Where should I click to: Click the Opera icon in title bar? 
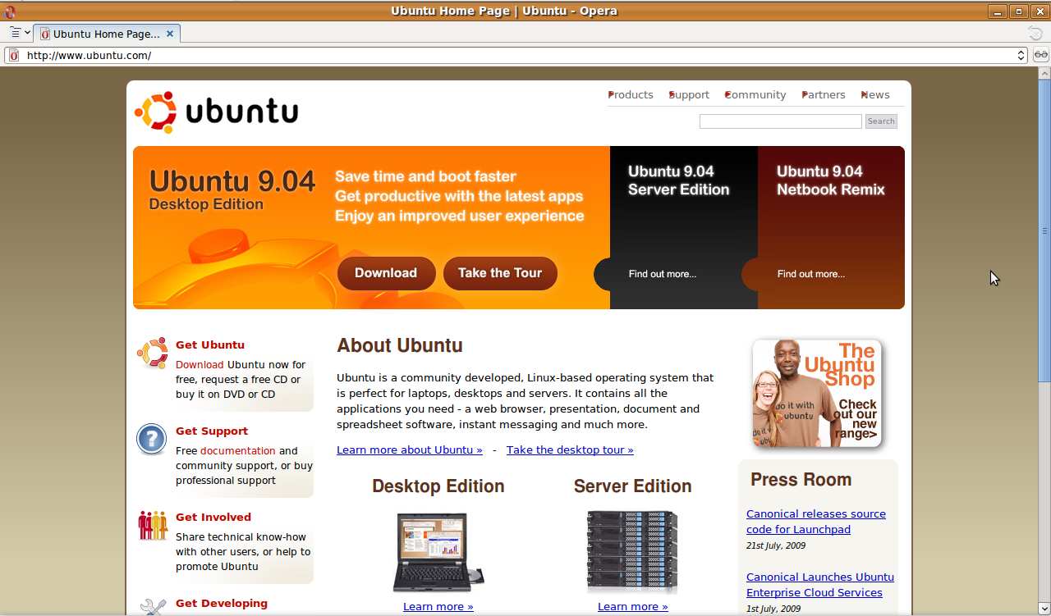click(10, 11)
